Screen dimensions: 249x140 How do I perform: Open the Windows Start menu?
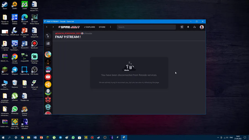coord(3,138)
